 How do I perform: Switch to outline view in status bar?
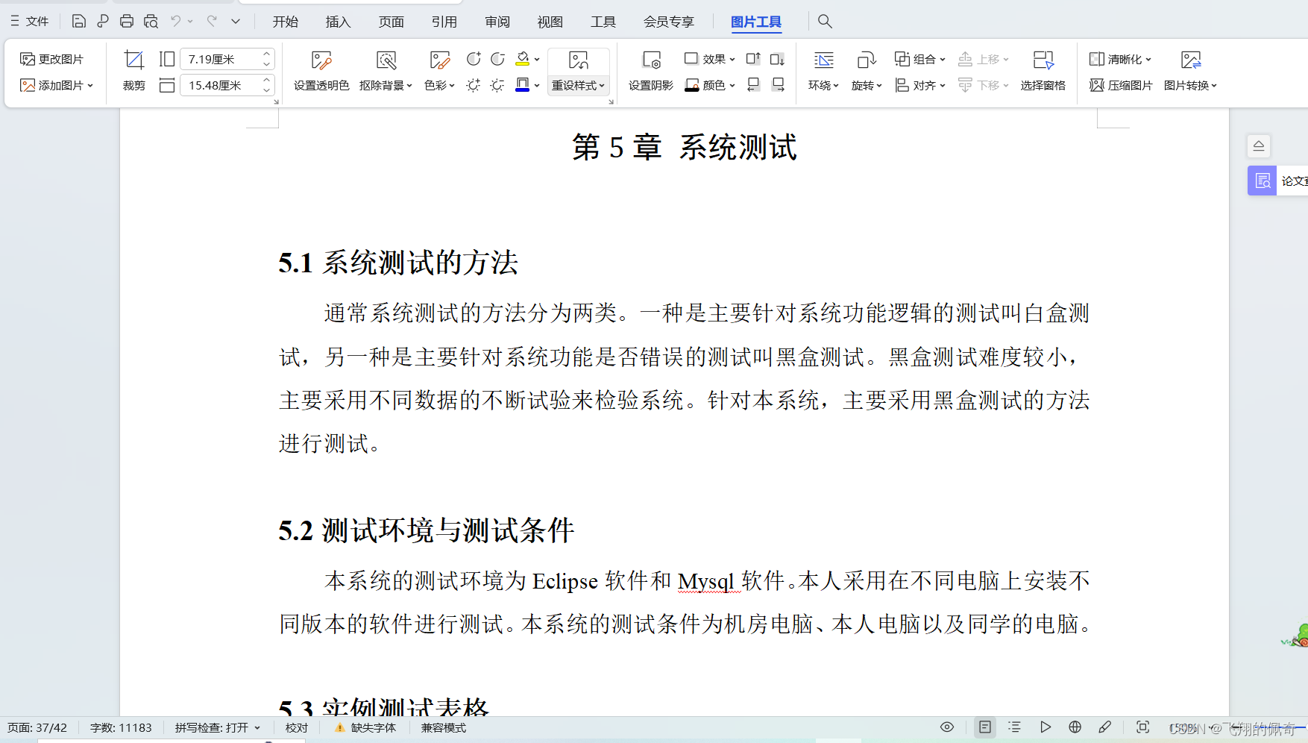pyautogui.click(x=1014, y=727)
